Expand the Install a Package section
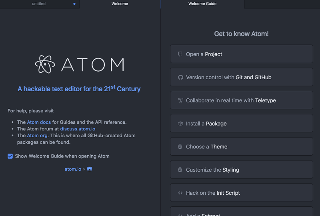Image resolution: width=320 pixels, height=216 pixels. tap(242, 123)
